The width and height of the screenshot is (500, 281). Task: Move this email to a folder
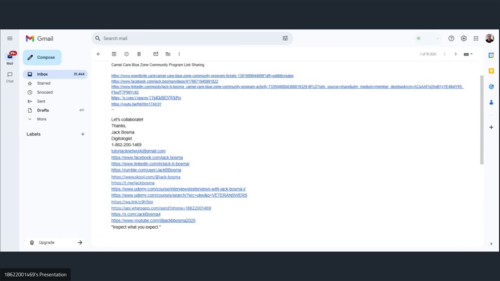click(x=168, y=54)
